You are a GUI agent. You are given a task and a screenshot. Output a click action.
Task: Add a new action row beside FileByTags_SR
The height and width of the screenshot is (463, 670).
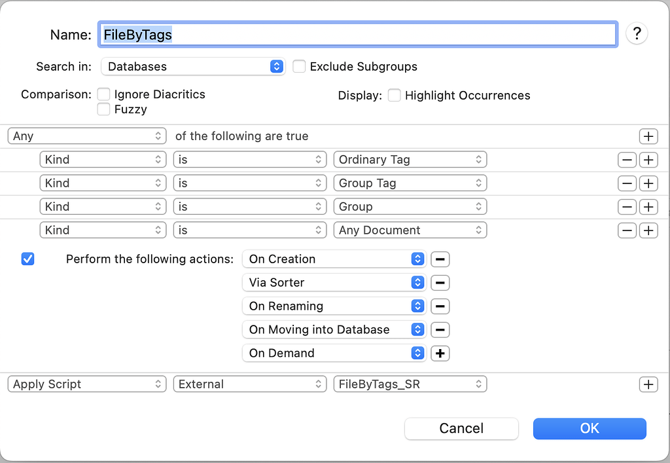(x=648, y=384)
